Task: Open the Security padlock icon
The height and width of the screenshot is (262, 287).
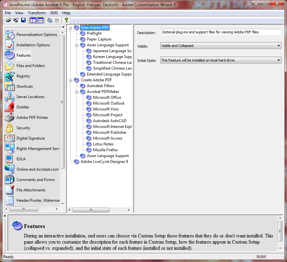Action: (9, 128)
